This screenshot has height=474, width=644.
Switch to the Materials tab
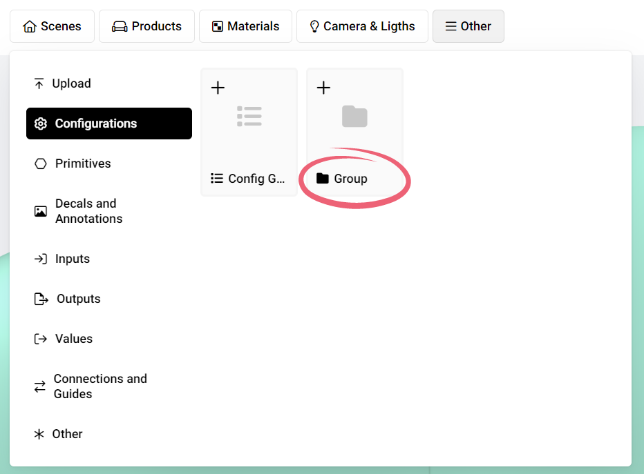[245, 26]
